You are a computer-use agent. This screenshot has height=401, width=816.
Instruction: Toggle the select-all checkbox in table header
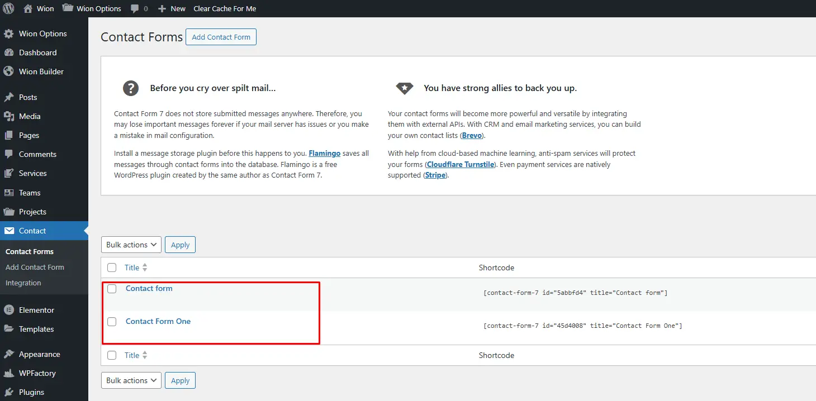point(112,268)
